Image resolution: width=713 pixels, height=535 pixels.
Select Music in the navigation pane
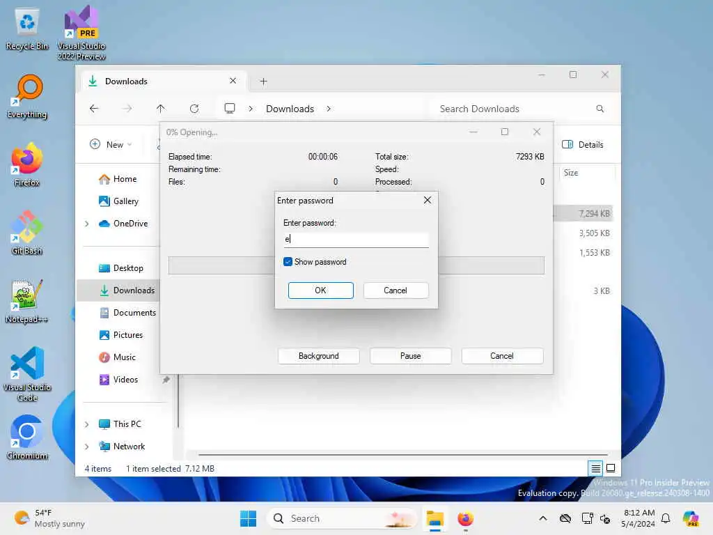point(117,357)
